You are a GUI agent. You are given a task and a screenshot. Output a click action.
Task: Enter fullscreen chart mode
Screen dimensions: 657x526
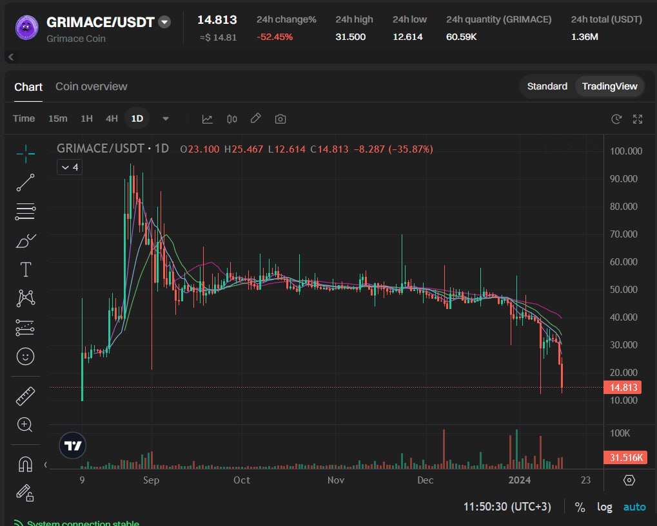pyautogui.click(x=638, y=119)
